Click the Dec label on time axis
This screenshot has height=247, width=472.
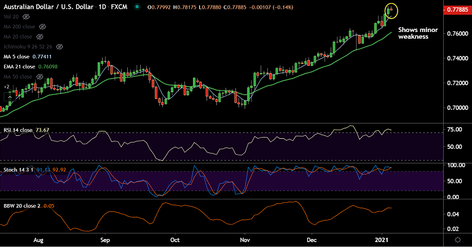coord(312,240)
